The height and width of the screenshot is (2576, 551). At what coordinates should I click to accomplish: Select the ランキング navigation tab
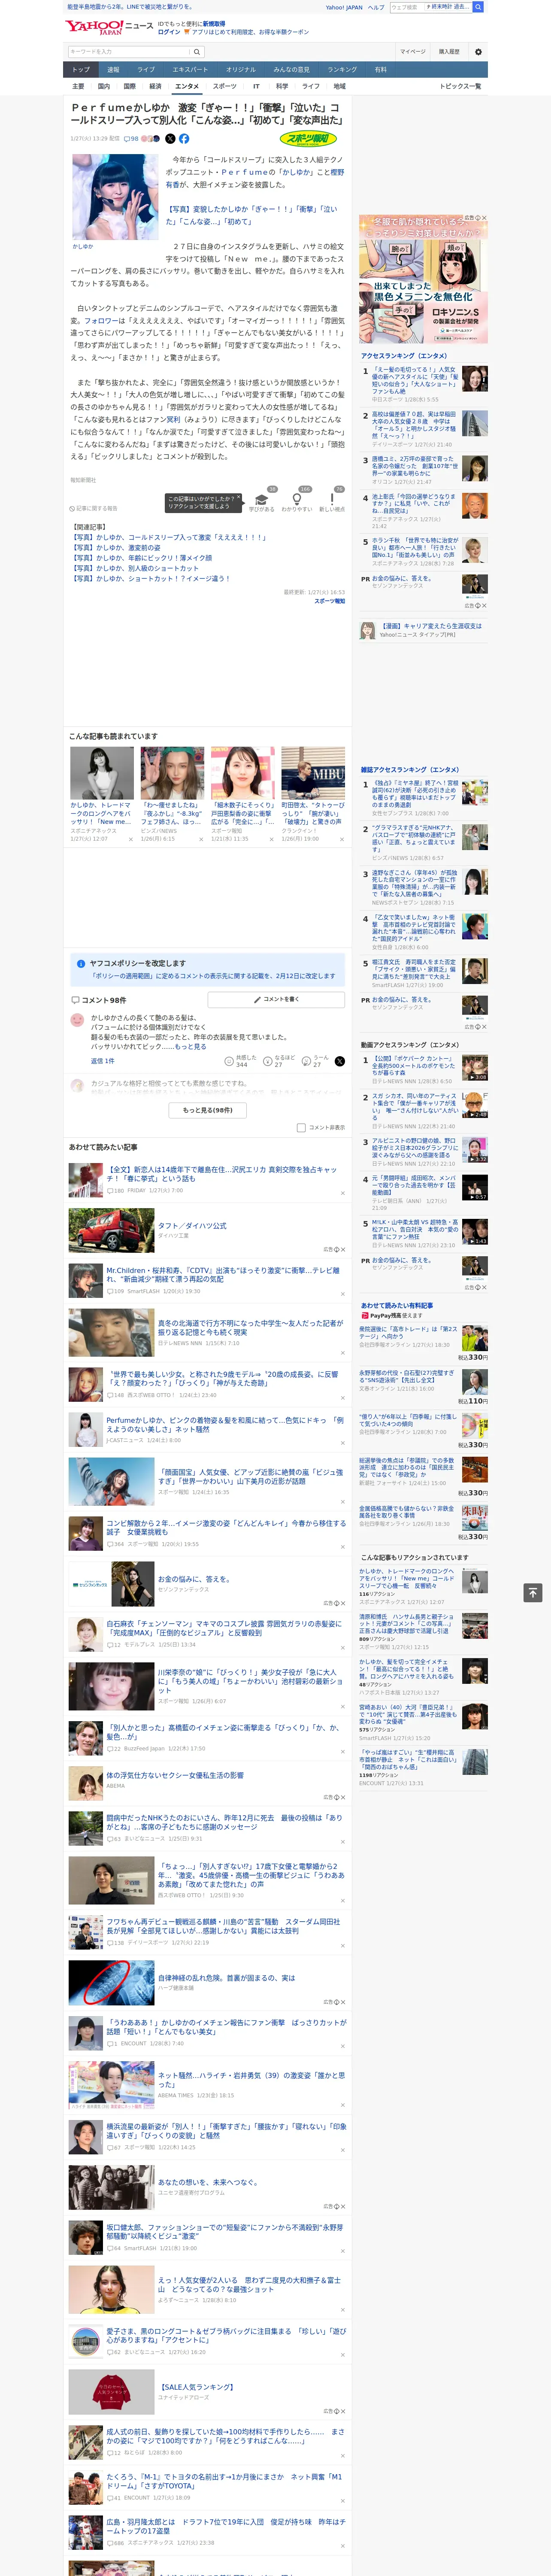[x=342, y=70]
